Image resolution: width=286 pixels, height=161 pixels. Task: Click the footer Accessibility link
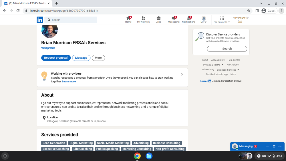point(218,60)
